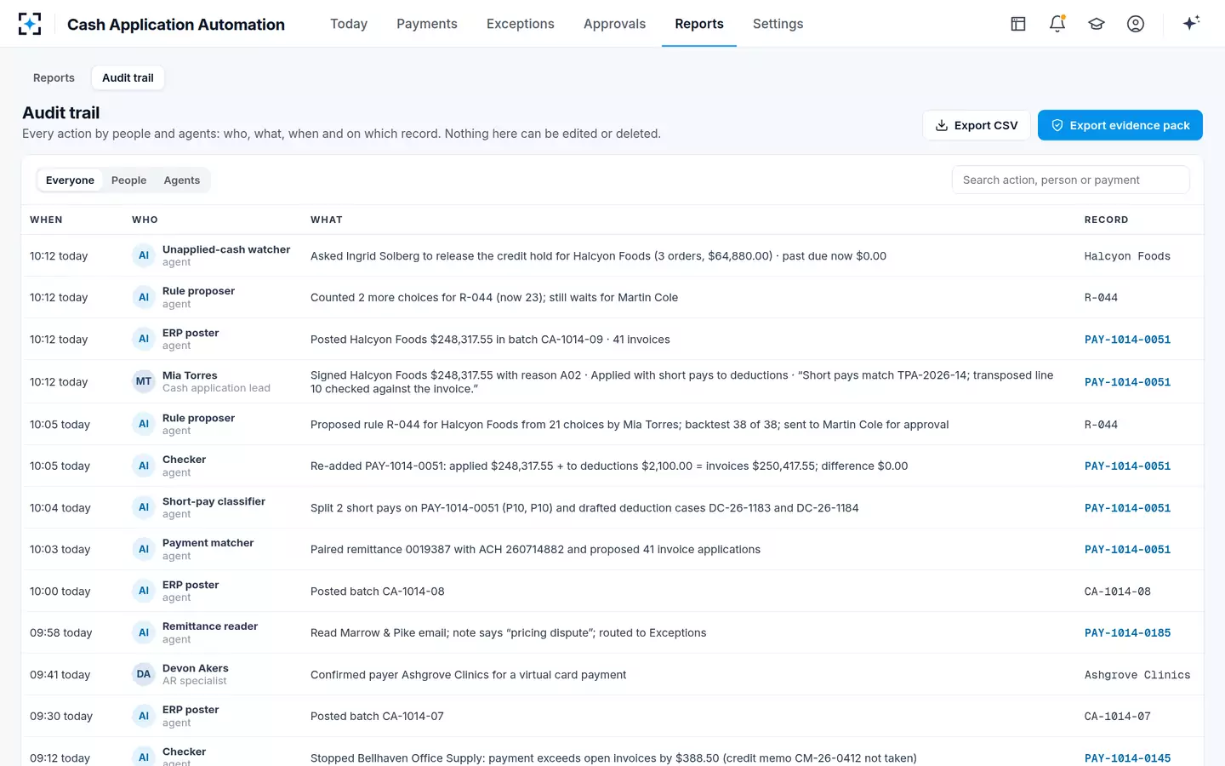Click AI avatar for Payment matcher

[x=144, y=549]
